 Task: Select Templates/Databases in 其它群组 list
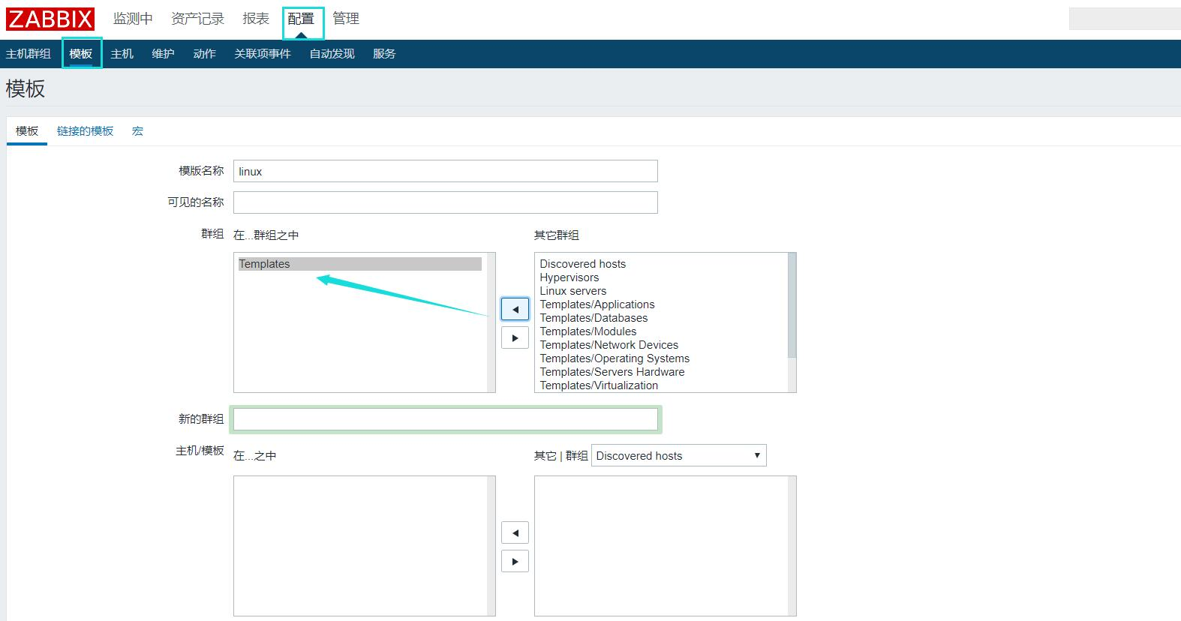click(x=594, y=318)
